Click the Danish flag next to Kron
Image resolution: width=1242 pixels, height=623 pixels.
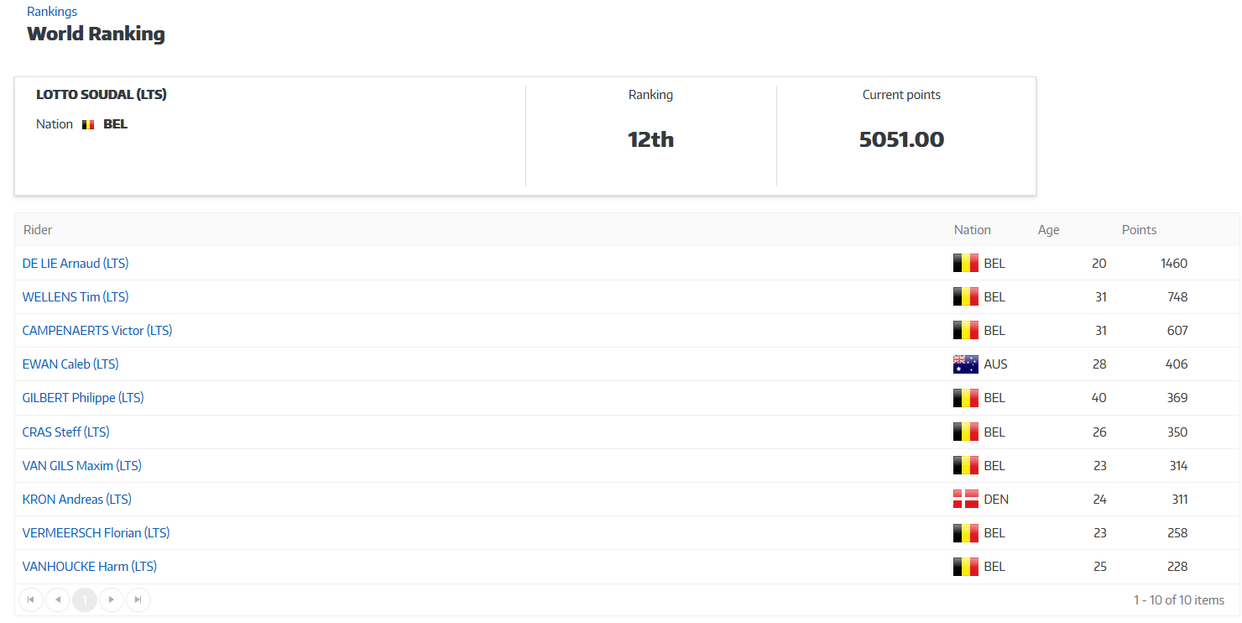(965, 500)
